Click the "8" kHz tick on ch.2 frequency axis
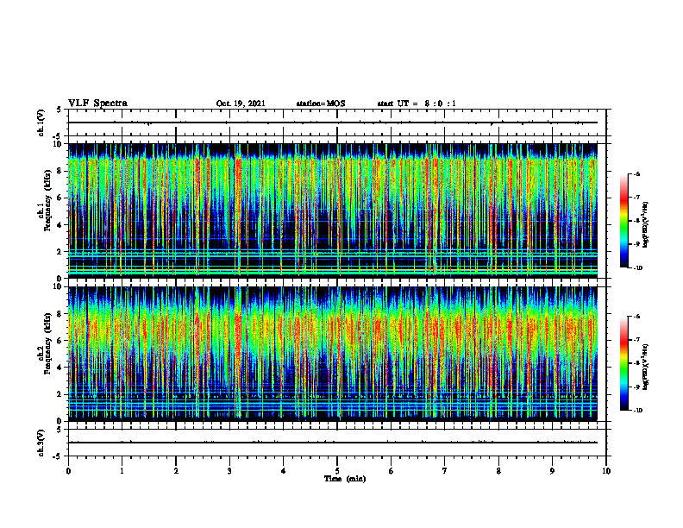The height and width of the screenshot is (528, 683). tap(60, 314)
